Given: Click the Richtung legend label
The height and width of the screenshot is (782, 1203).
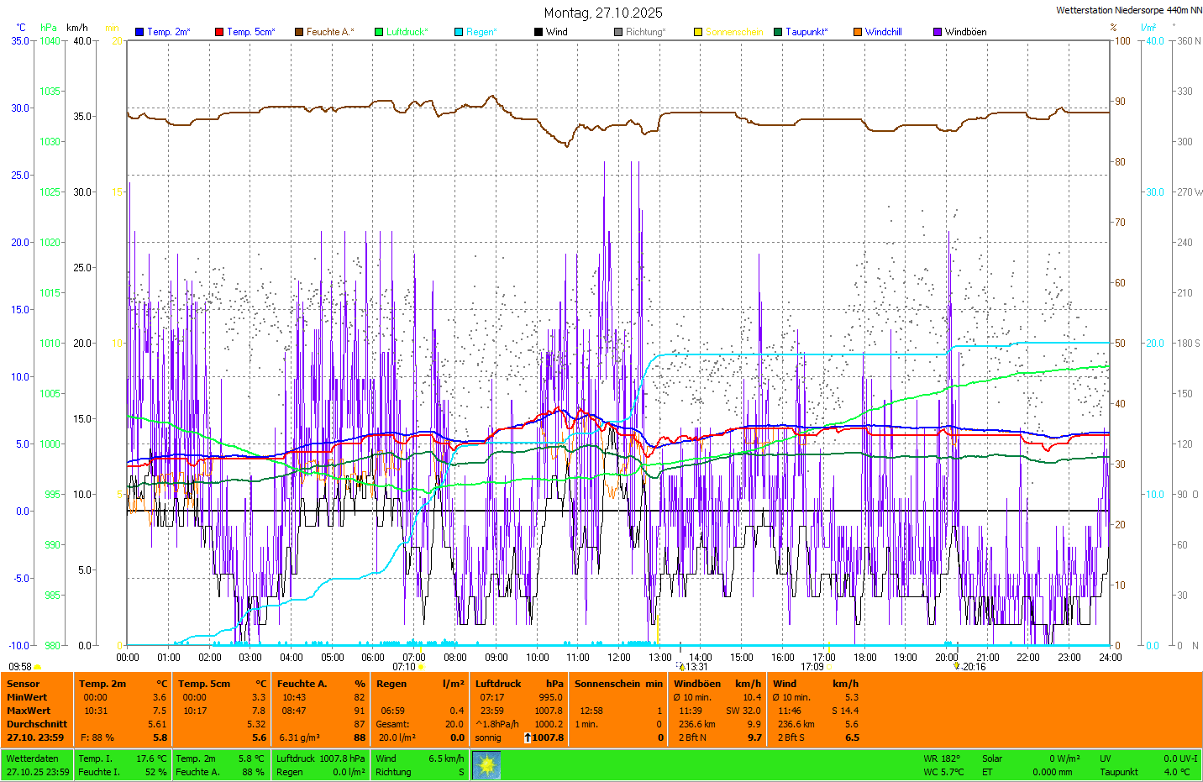Looking at the screenshot, I should (645, 32).
